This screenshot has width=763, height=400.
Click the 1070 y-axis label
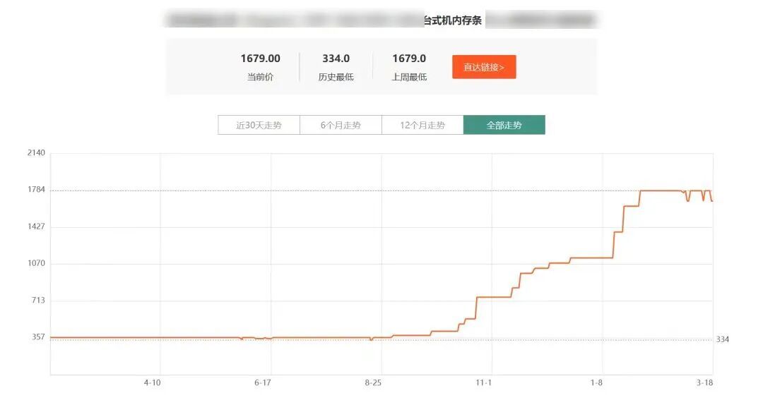[36, 263]
